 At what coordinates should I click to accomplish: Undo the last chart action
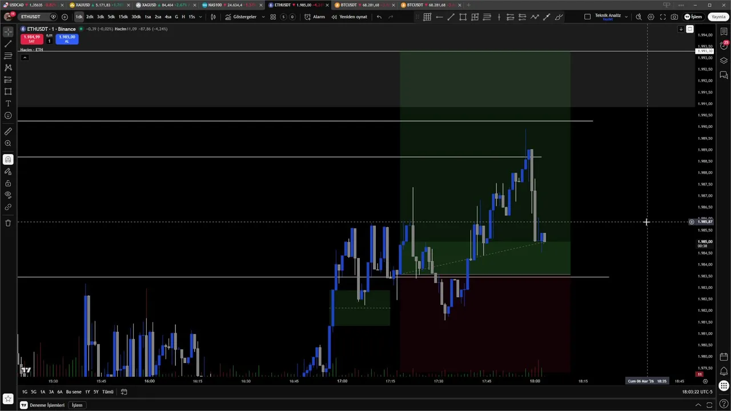379,17
